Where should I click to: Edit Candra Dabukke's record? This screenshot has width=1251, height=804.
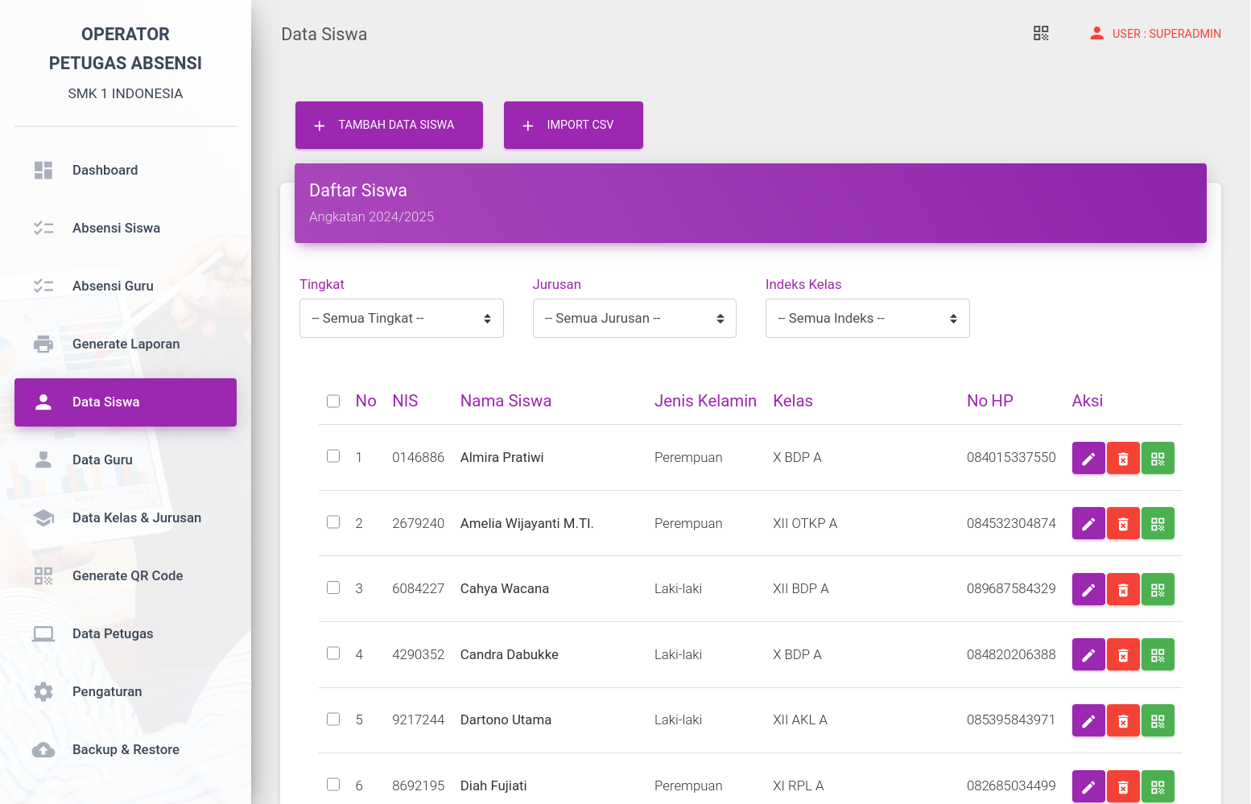tap(1088, 655)
